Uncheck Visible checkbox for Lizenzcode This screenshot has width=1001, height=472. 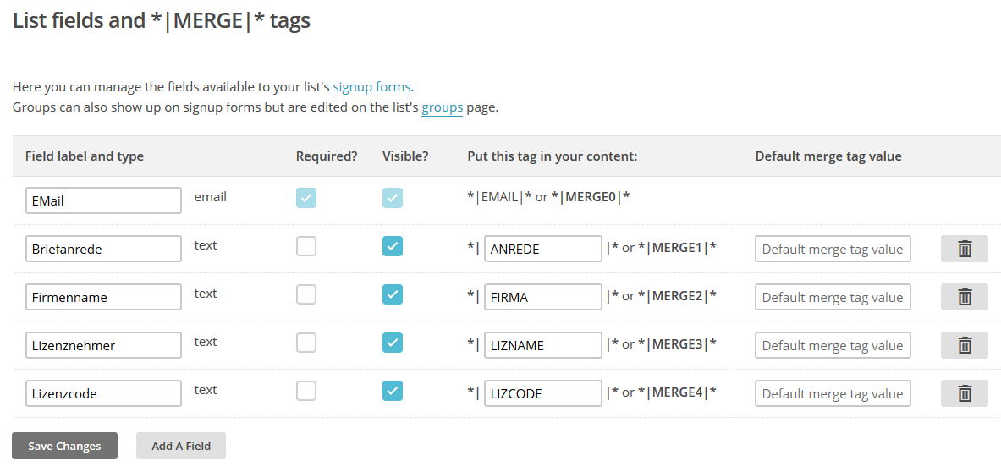393,391
